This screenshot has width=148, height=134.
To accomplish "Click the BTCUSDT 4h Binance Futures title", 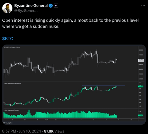I will coord(12,47).
